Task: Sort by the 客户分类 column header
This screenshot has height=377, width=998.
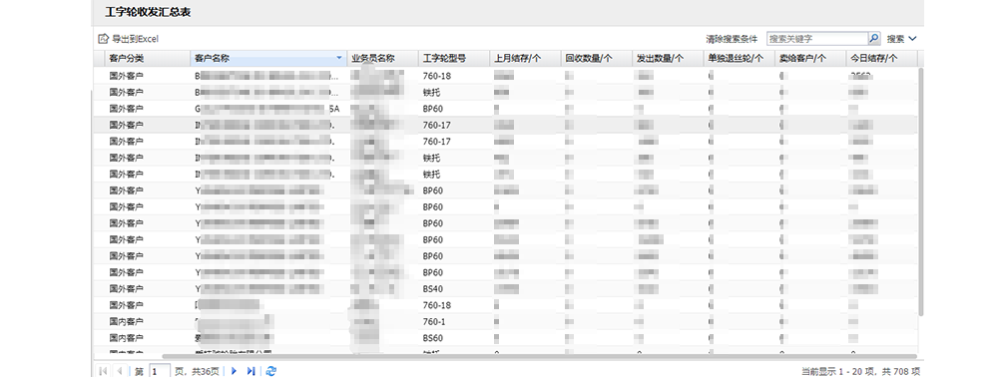Action: (x=147, y=58)
